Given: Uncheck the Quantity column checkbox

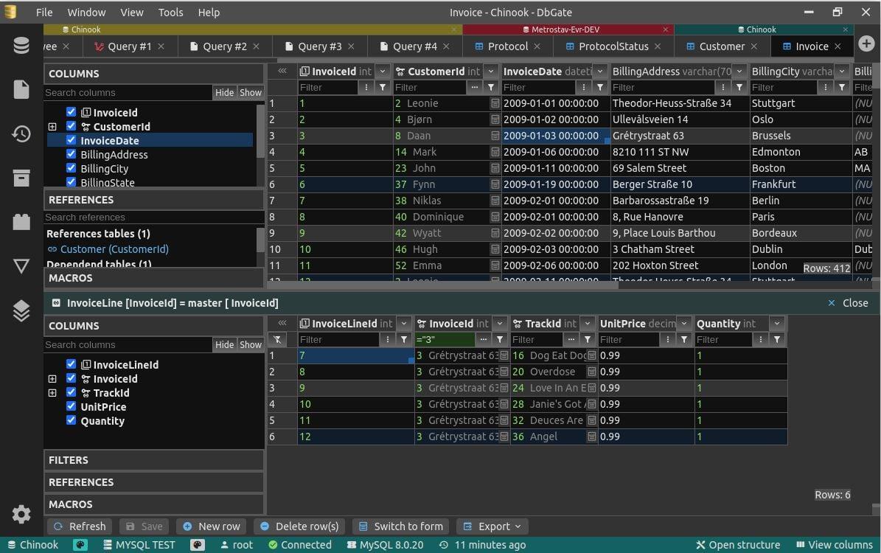Looking at the screenshot, I should click(x=72, y=420).
